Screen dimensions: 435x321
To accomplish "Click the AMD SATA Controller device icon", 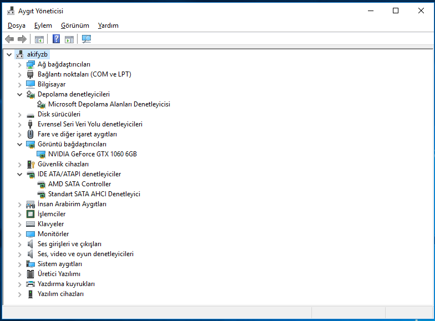I will [x=41, y=184].
